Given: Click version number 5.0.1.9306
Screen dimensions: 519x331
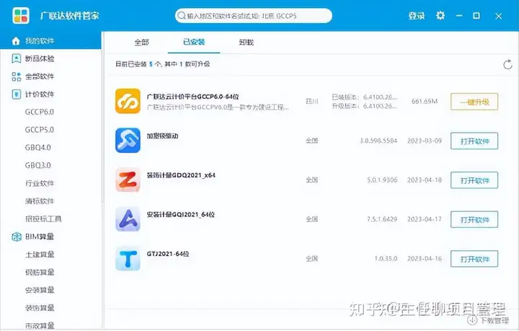Looking at the screenshot, I should [382, 180].
